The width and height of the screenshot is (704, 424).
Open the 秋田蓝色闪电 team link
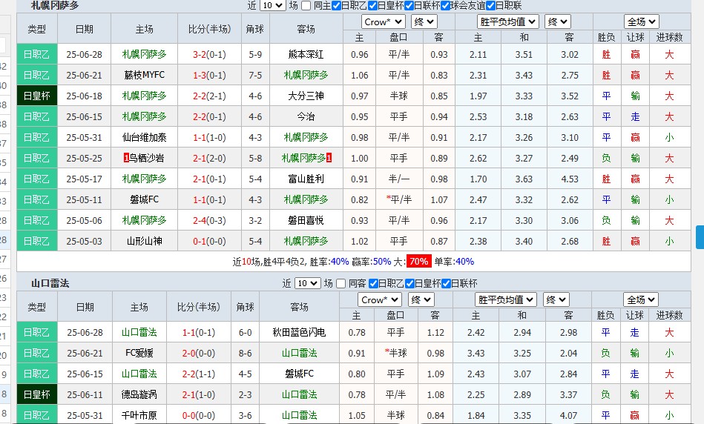299,332
